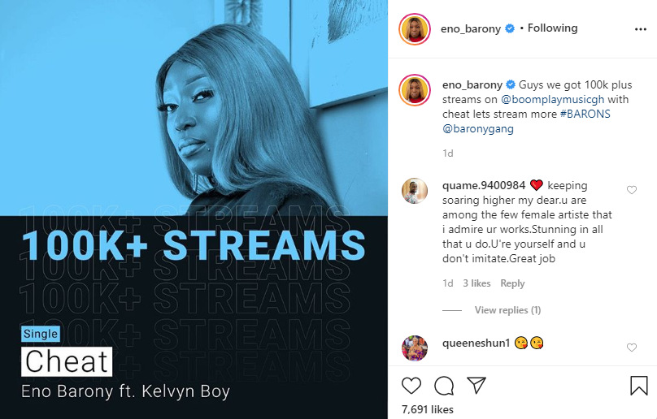Expand View replies (1)

point(507,310)
